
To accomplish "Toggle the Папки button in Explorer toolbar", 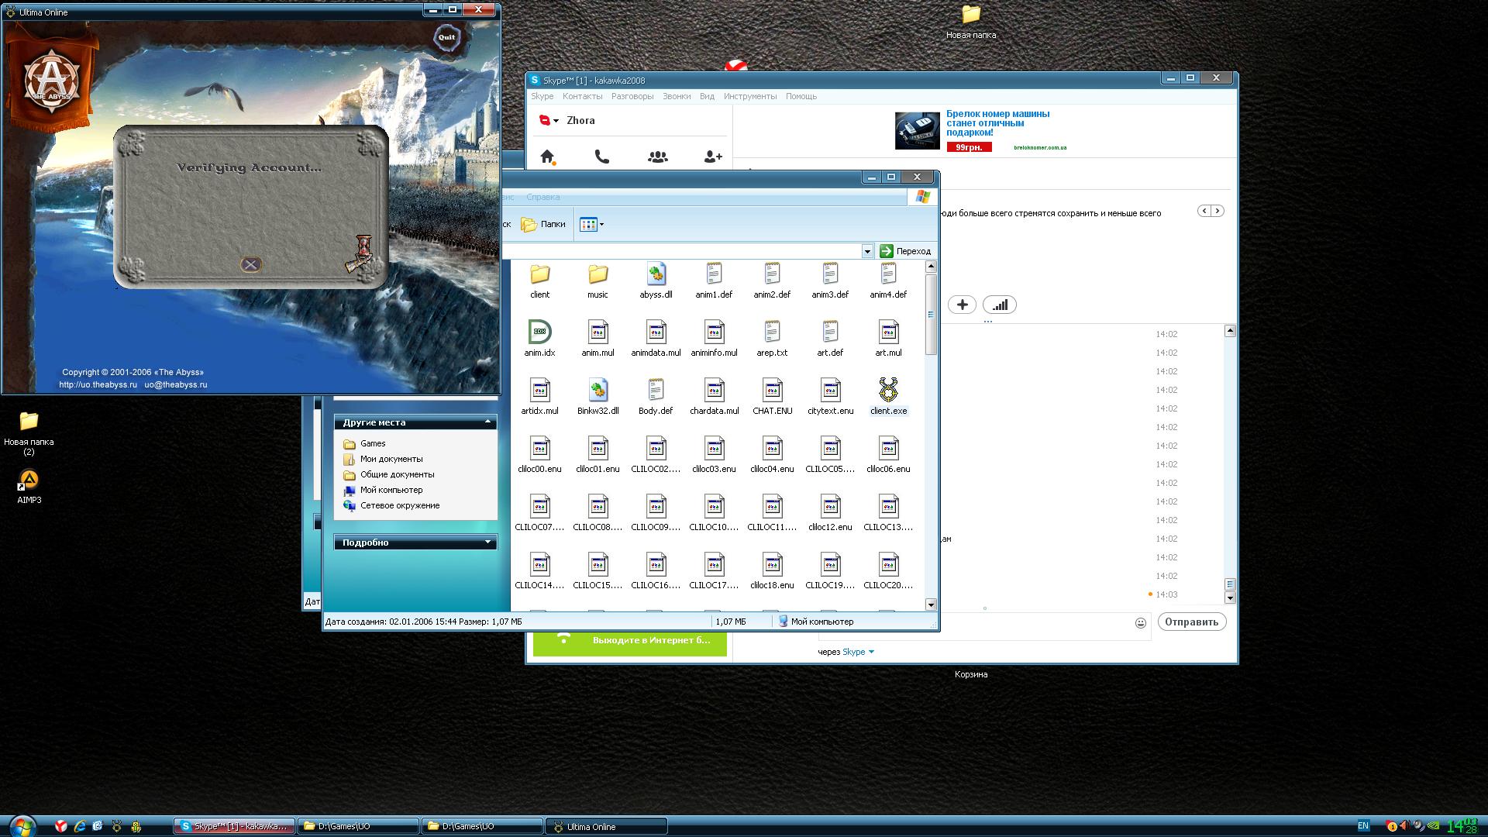I will pyautogui.click(x=543, y=224).
